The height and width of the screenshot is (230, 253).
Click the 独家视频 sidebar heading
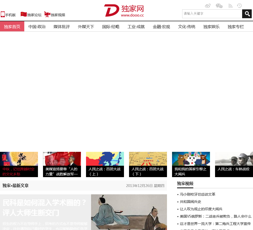click(185, 184)
